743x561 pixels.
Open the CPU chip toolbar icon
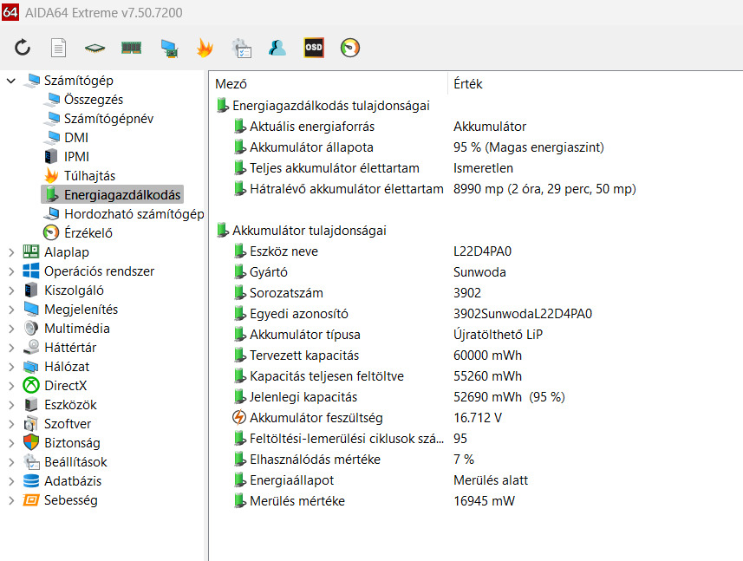[95, 48]
